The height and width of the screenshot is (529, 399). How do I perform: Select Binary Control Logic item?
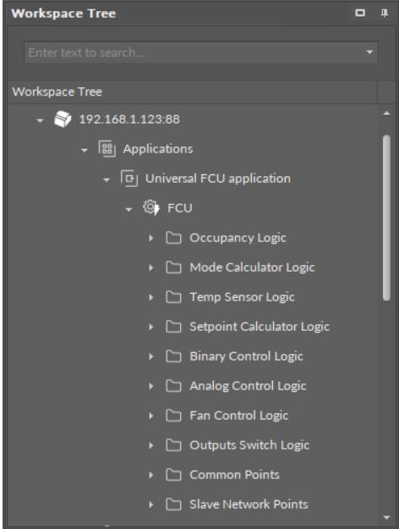click(x=246, y=356)
